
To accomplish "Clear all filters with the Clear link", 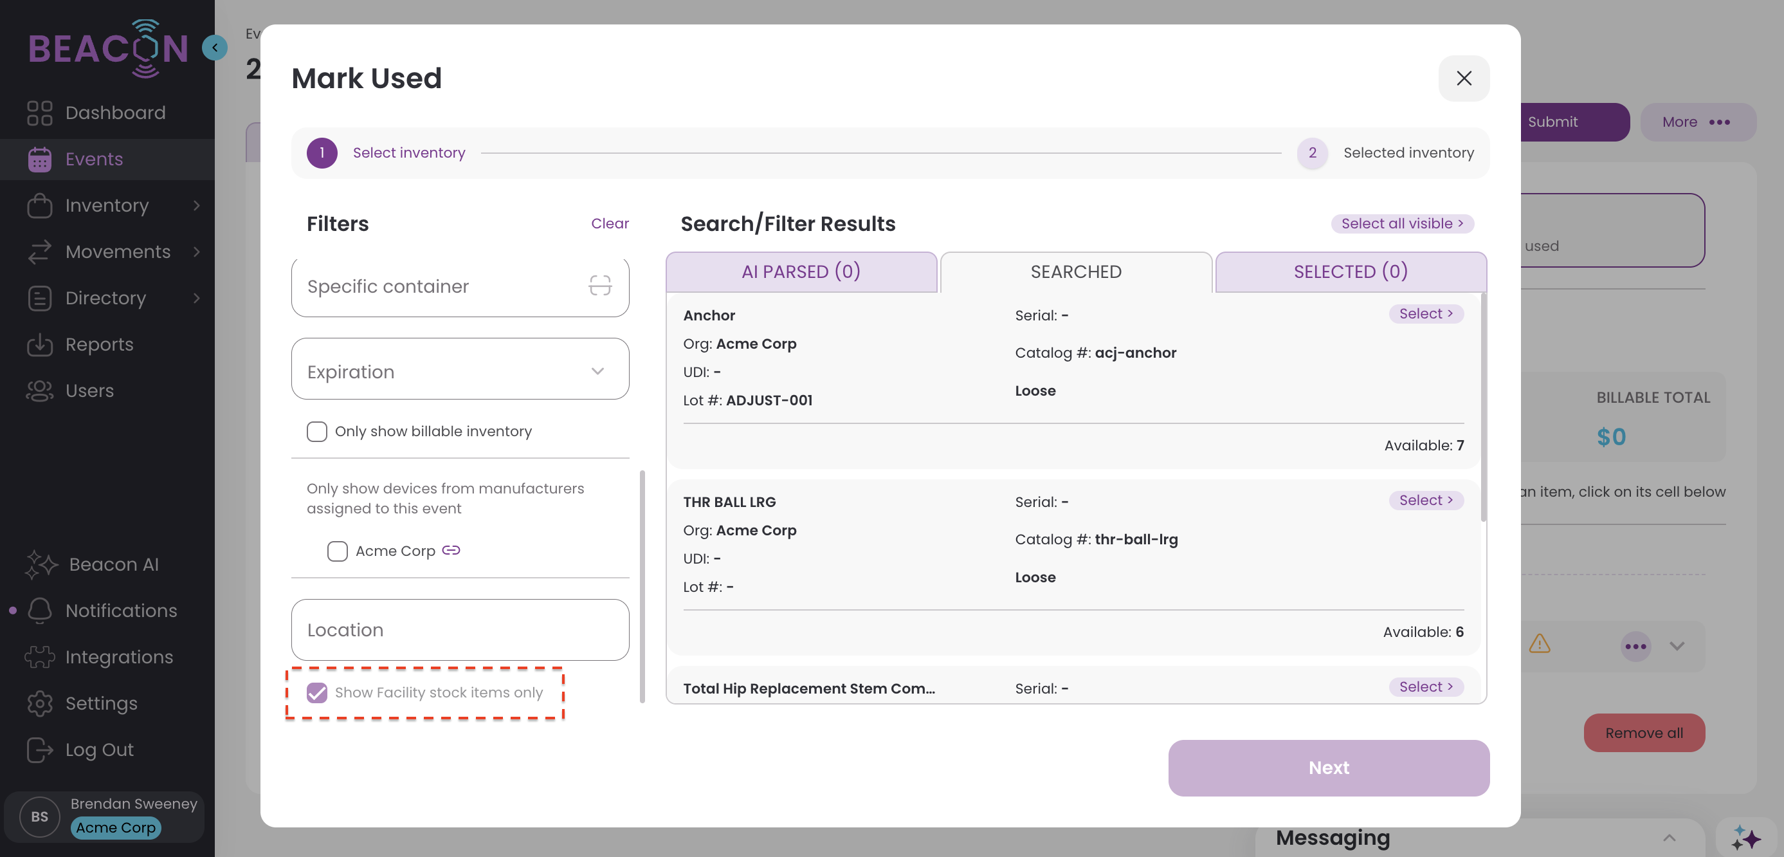I will pos(610,223).
